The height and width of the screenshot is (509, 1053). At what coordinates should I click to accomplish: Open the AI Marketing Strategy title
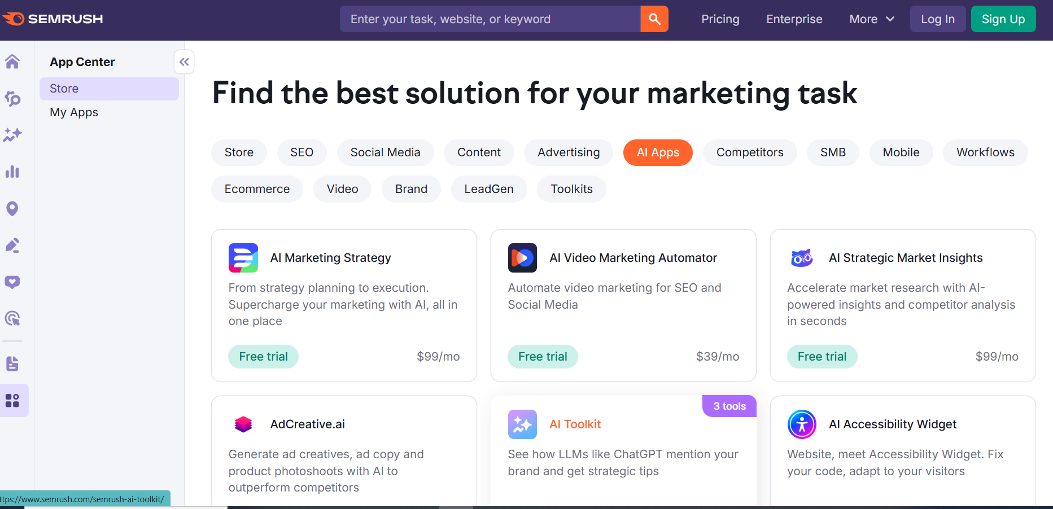[x=330, y=258]
